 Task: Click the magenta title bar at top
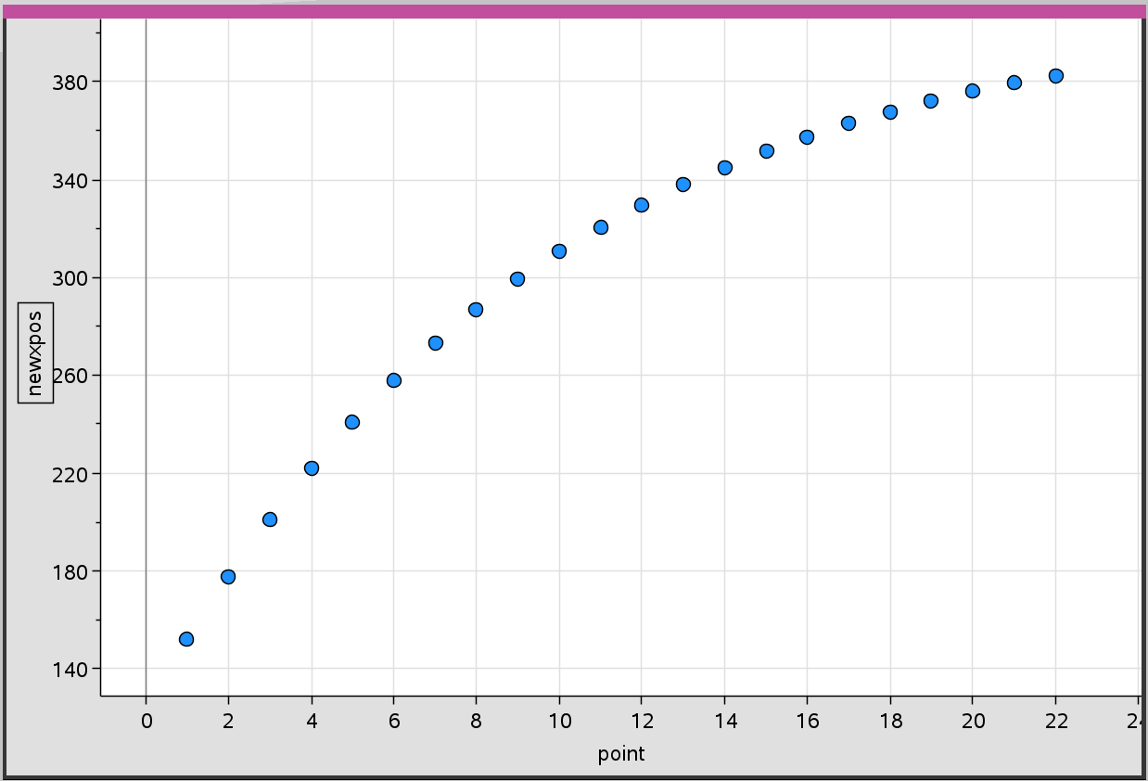click(574, 11)
